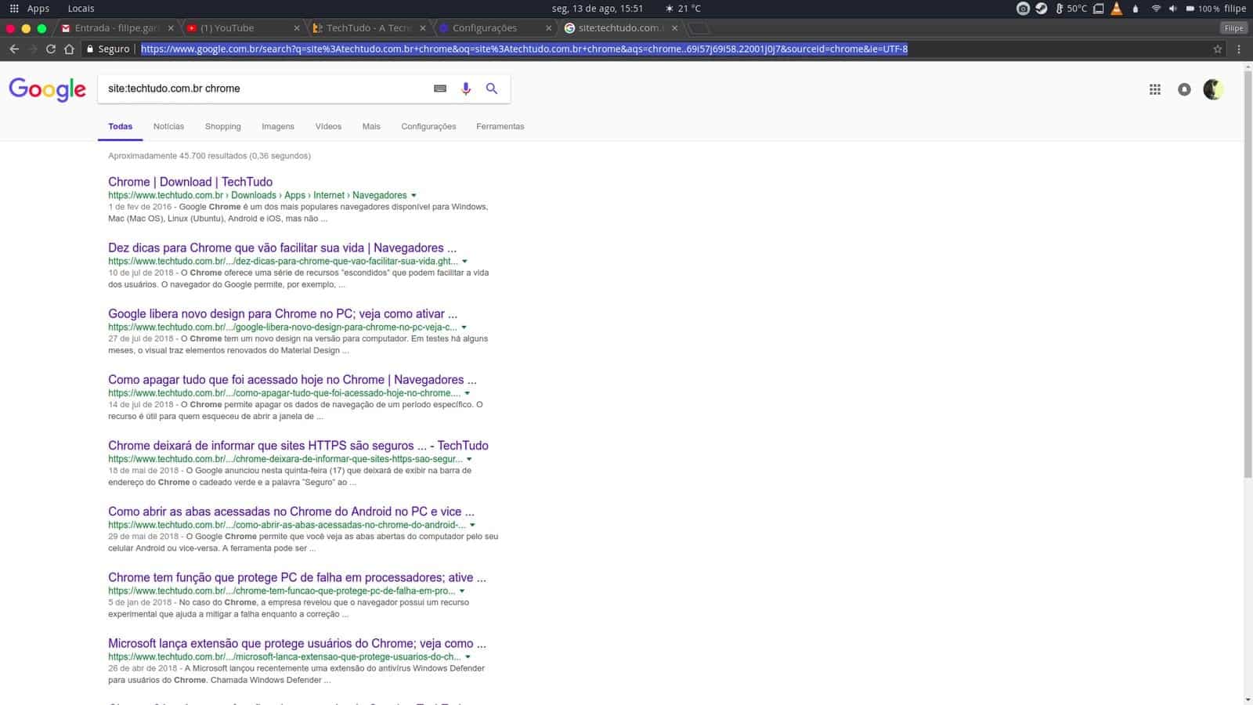Select the Imagens search filter

click(x=278, y=126)
